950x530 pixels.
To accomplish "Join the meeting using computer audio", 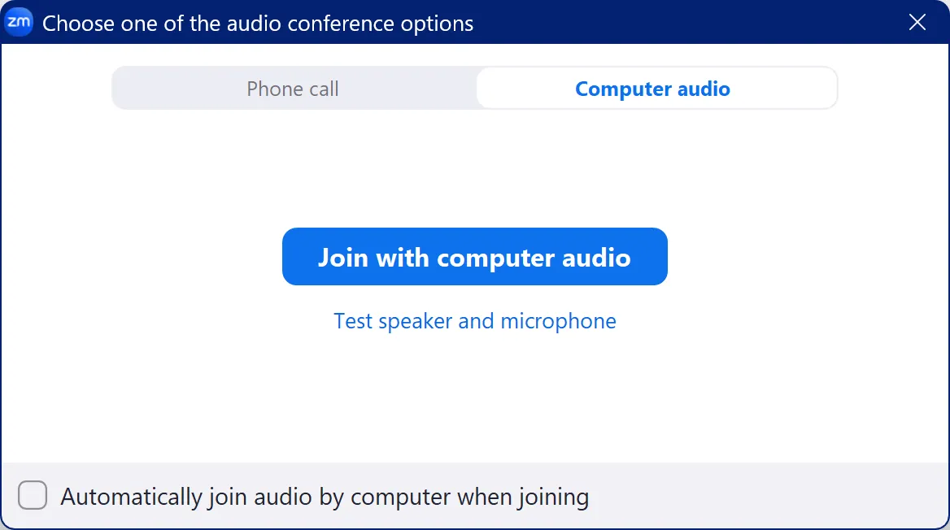I will tap(475, 257).
